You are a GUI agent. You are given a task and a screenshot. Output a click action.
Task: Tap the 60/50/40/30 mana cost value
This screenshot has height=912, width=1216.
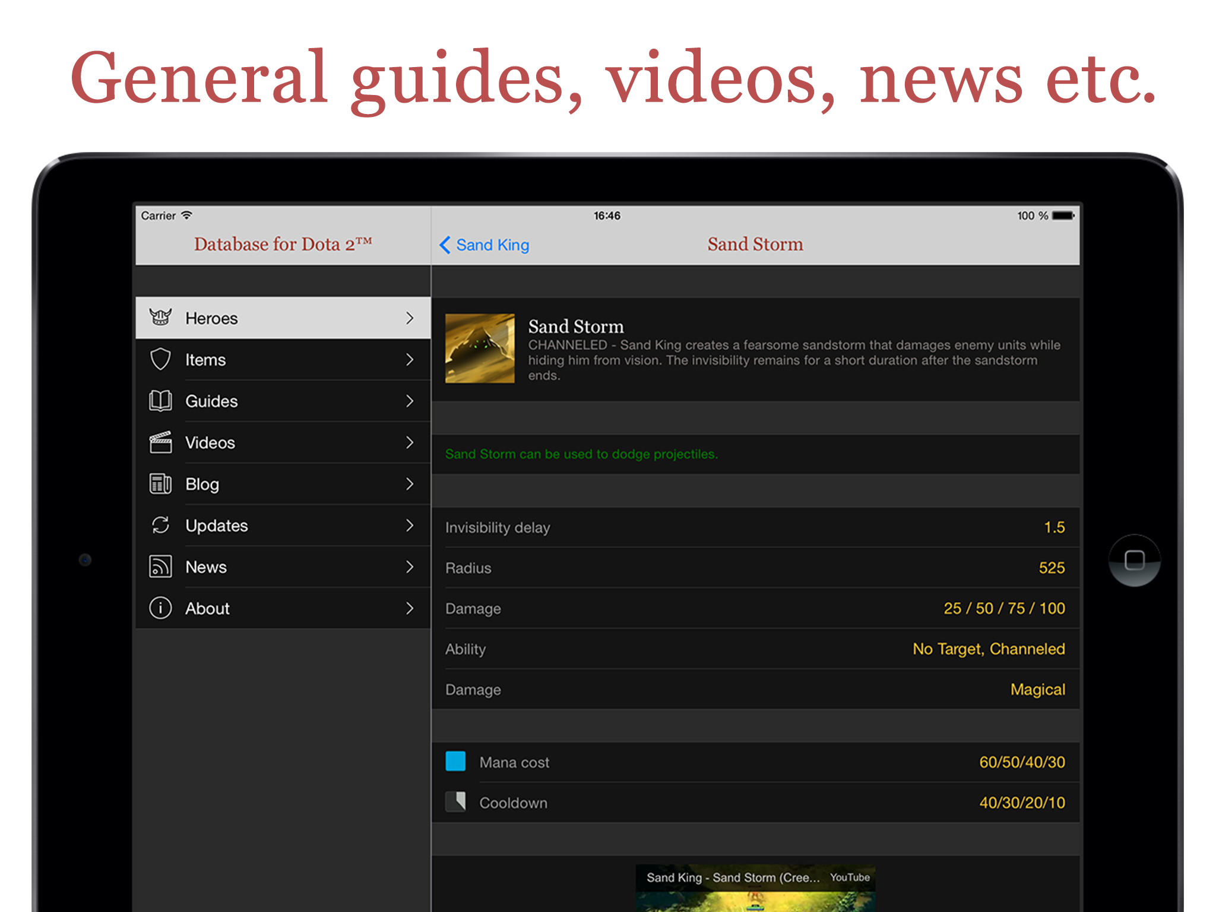point(1022,762)
